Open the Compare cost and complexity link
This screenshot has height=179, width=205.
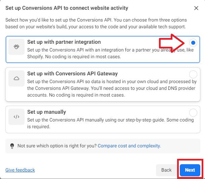(129, 146)
